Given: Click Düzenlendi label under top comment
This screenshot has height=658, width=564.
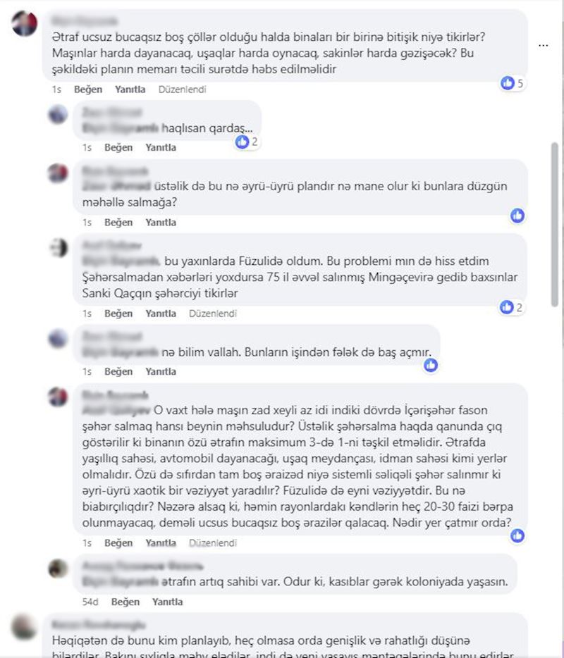Looking at the screenshot, I should 183,89.
